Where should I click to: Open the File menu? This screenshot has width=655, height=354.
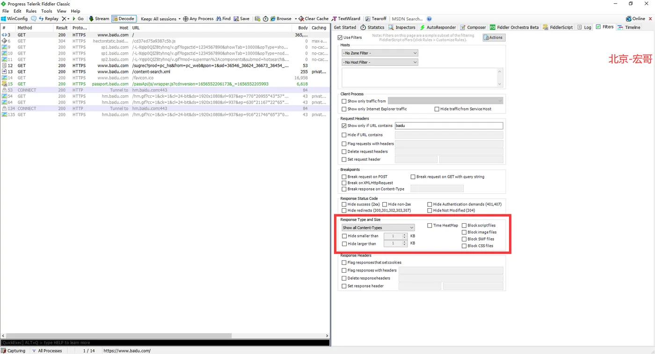(x=6, y=11)
